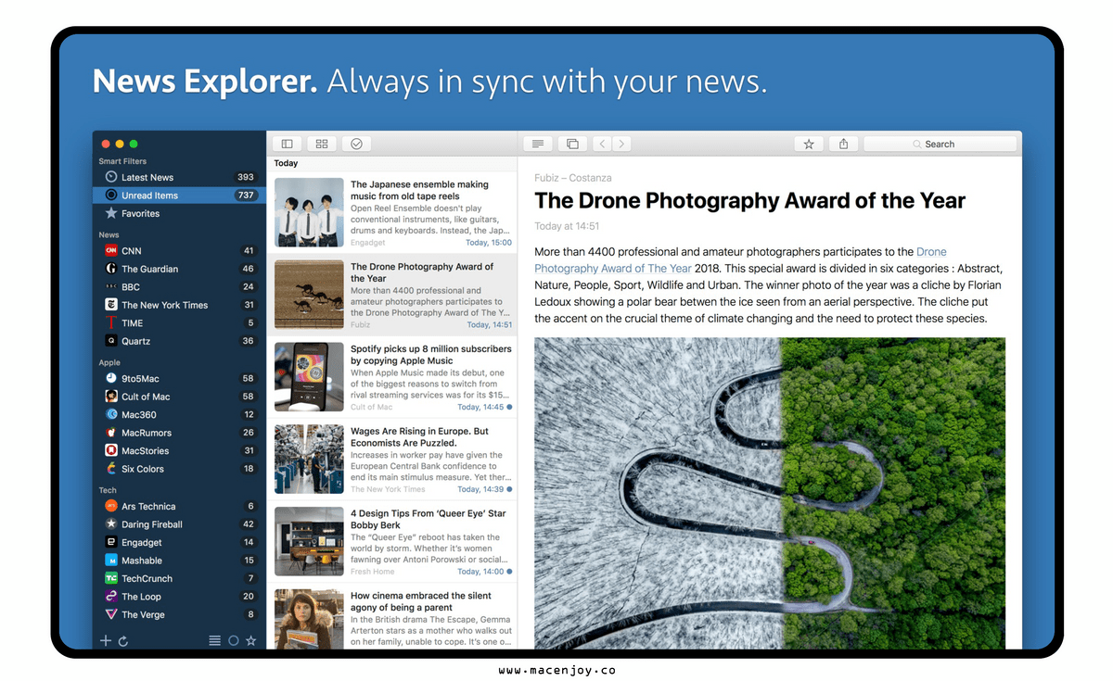The height and width of the screenshot is (681, 1113).
Task: Select the Drone Photography Award list item
Action: coord(392,296)
